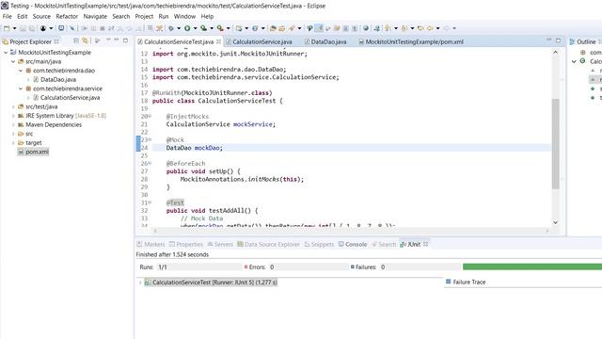Viewport: 602px width, 339px height.
Task: Click the Coverage run toolbar icon
Action: point(203,28)
